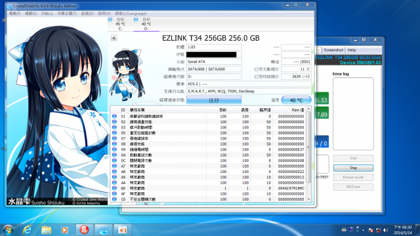Click status circle for attribute C0
The height and width of the screenshot is (236, 420).
click(114, 199)
